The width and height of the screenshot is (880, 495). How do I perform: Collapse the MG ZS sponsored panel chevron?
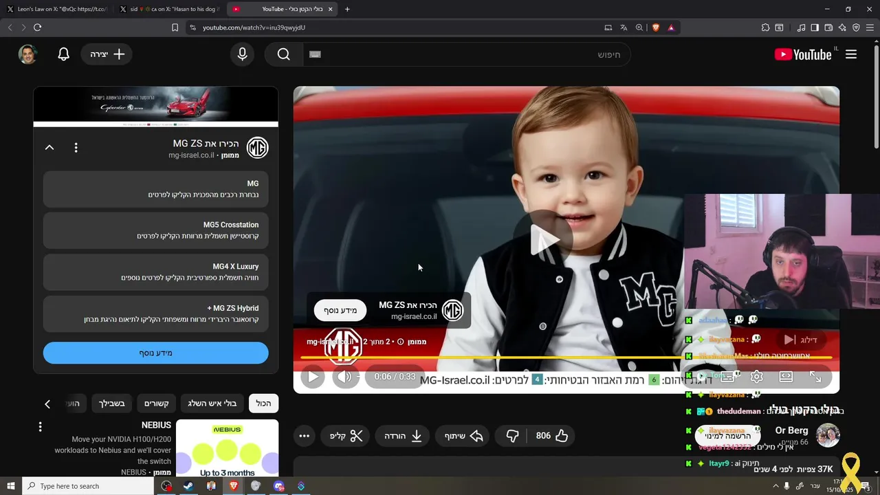point(49,147)
